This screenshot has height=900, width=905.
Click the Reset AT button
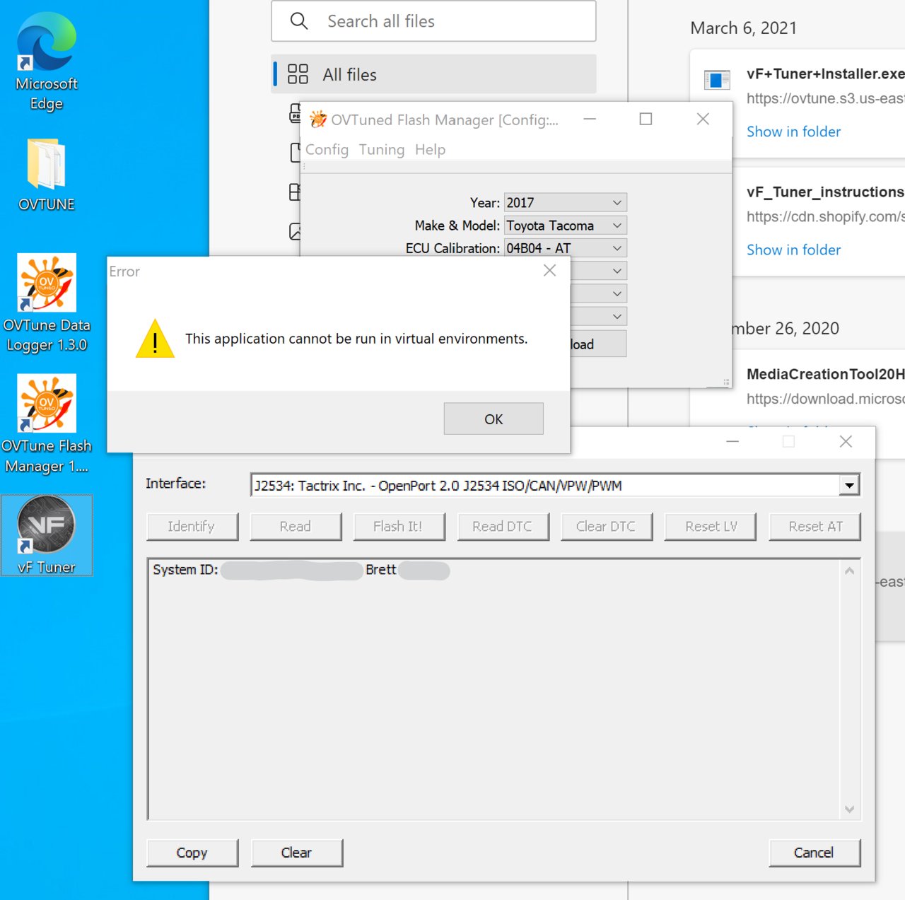(814, 526)
